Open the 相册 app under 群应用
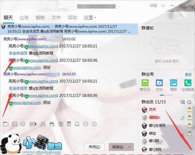 tap(174, 85)
